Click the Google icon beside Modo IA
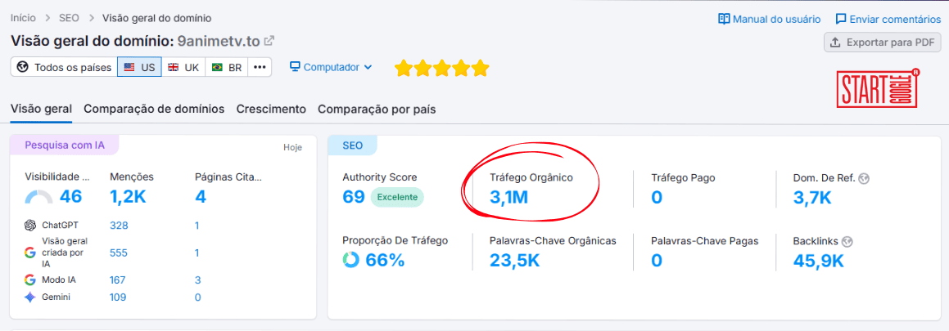The image size is (949, 331). tap(30, 280)
